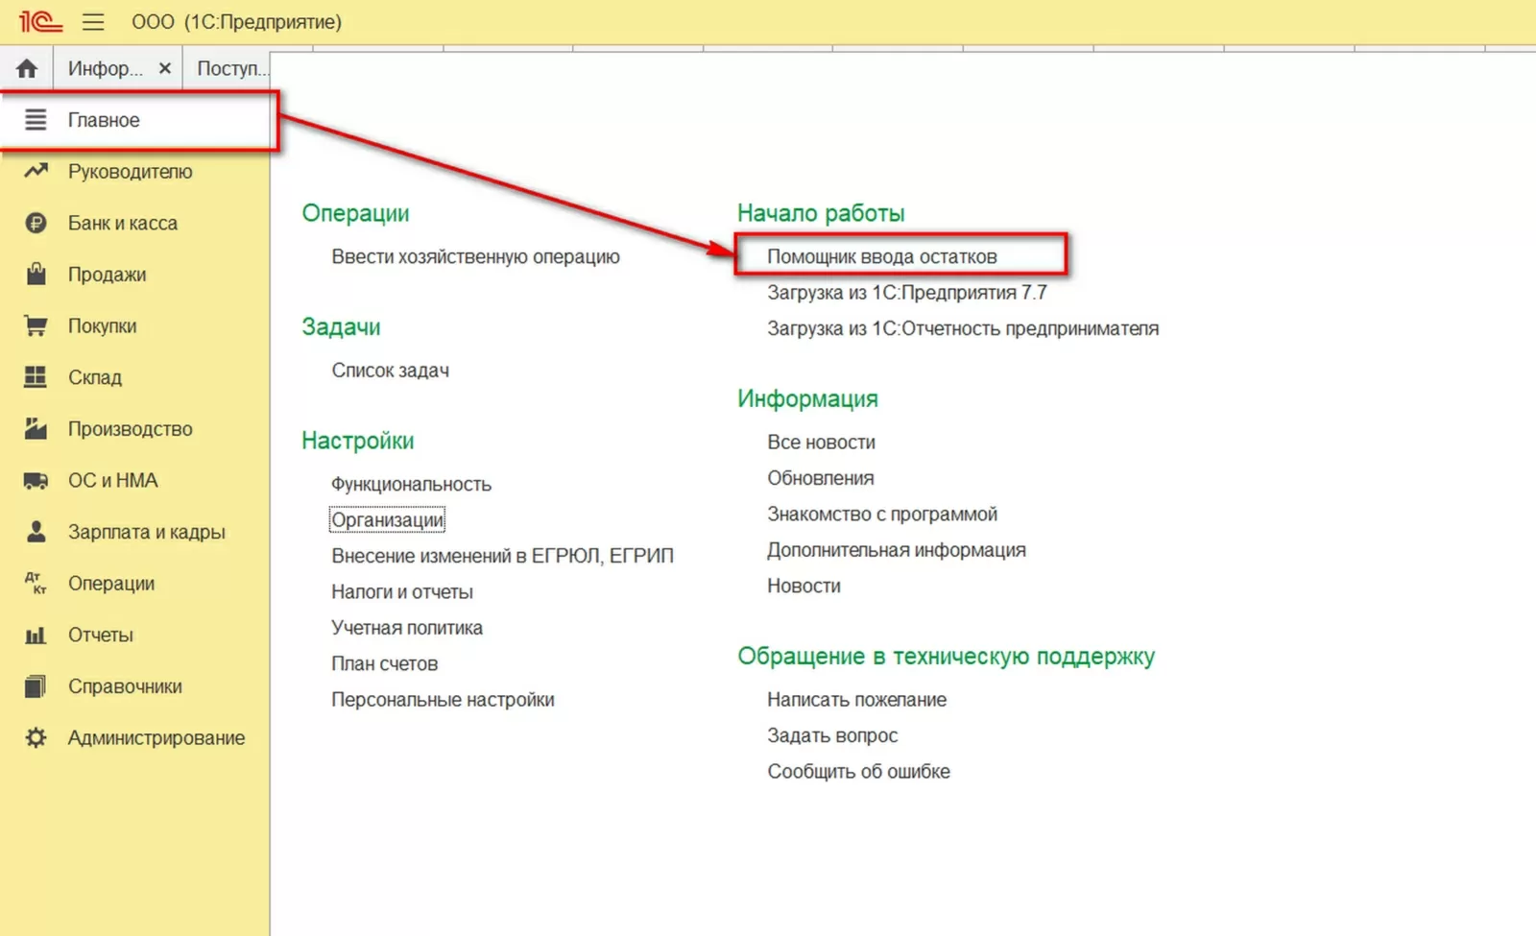Screen dimensions: 1536x936
Task: Click the 1C logo icon
Action: 40,21
